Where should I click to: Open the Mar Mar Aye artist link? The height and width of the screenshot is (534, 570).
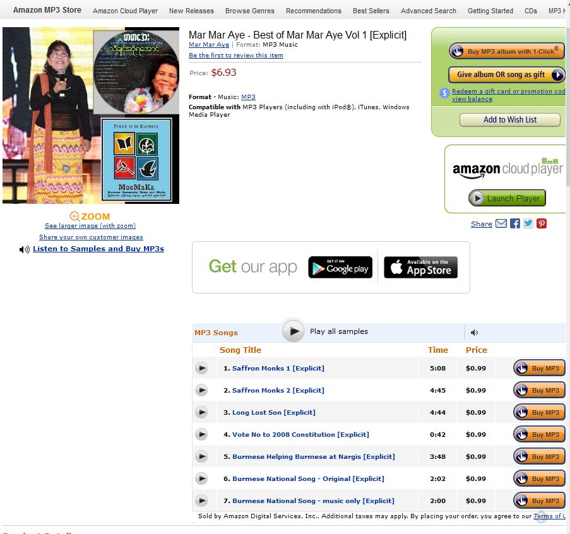pyautogui.click(x=209, y=44)
